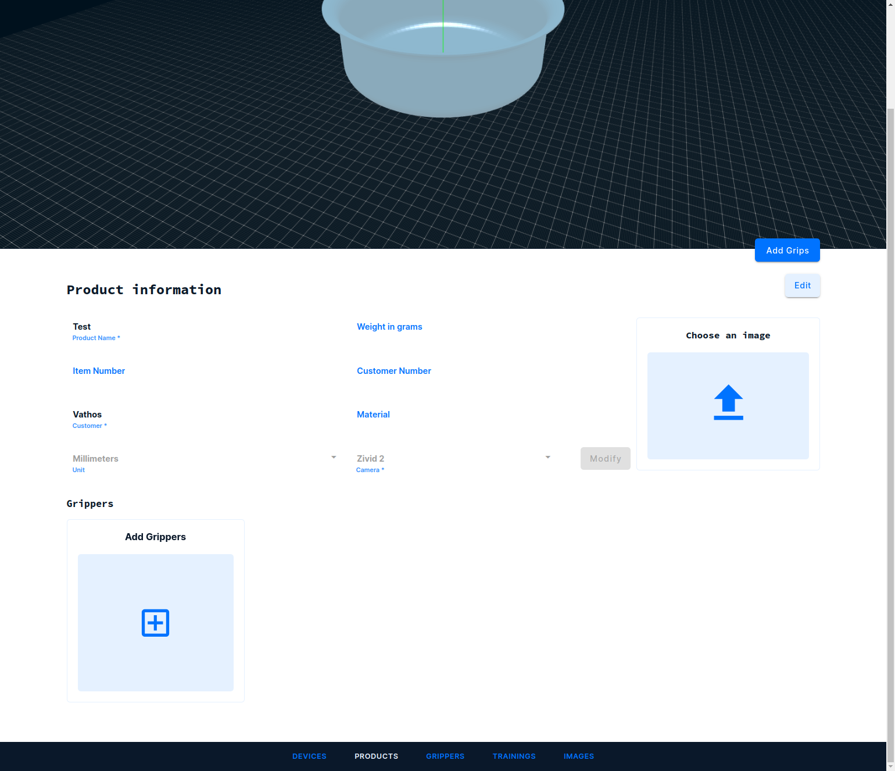Screen dimensions: 895x771
Task: Click the Add Grips button above product info
Action: 787,250
